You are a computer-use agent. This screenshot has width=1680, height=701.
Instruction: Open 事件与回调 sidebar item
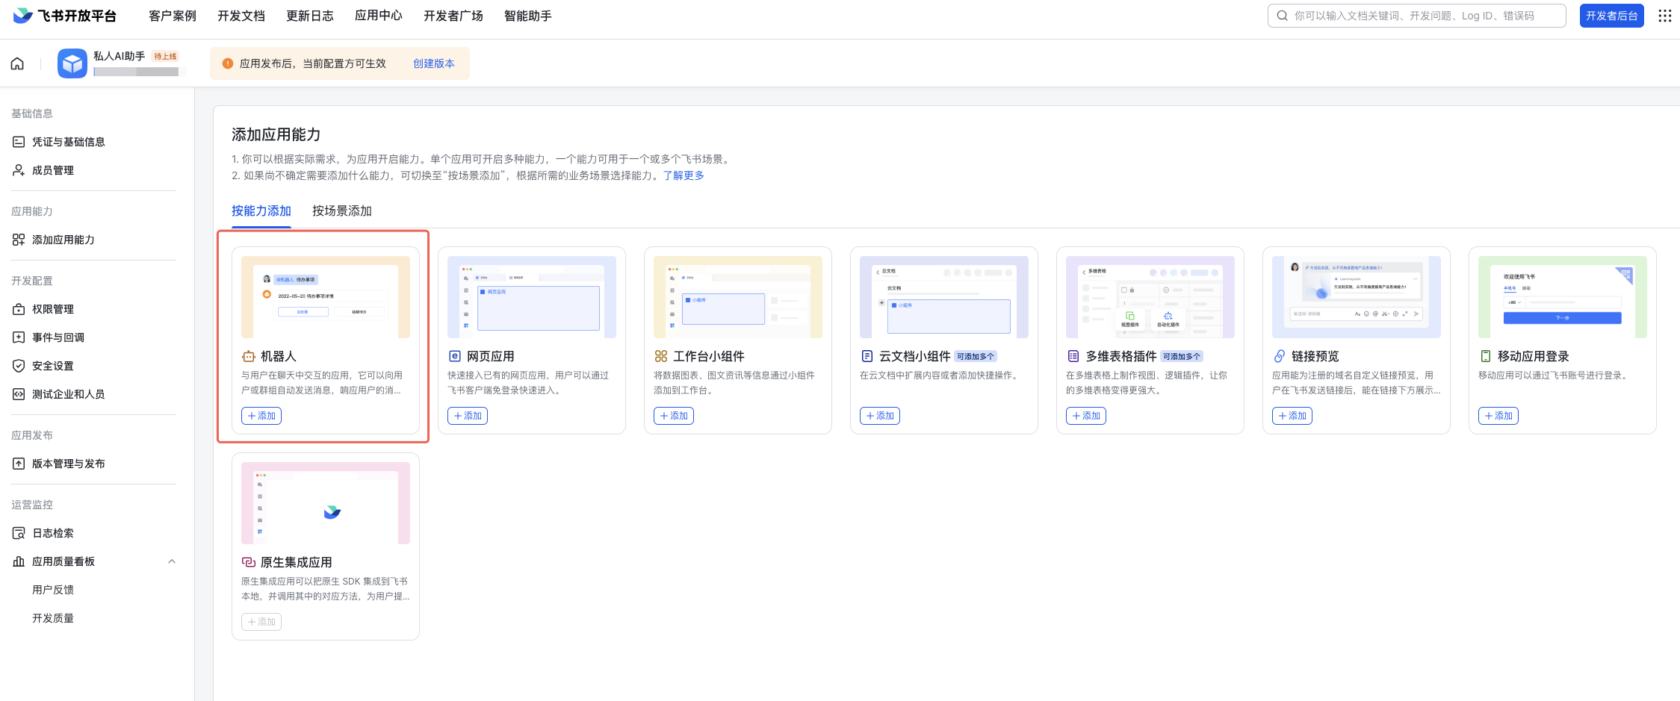[58, 337]
